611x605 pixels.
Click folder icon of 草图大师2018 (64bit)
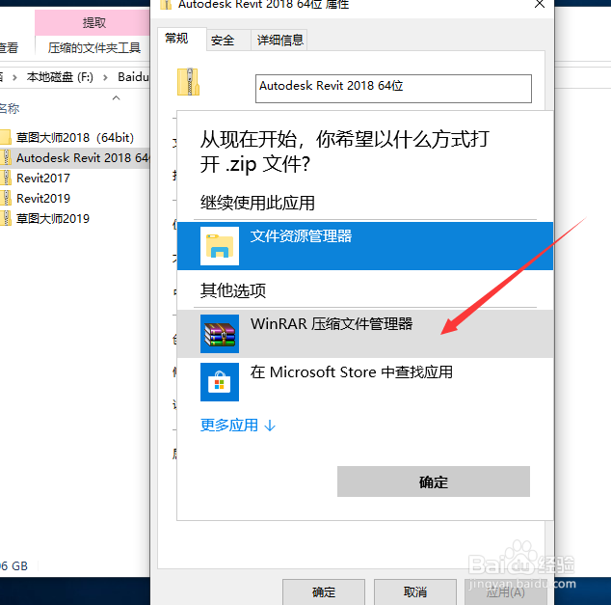(6, 137)
